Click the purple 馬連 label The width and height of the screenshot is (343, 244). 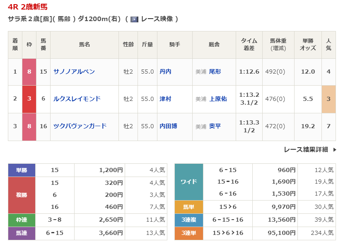[x=22, y=233]
